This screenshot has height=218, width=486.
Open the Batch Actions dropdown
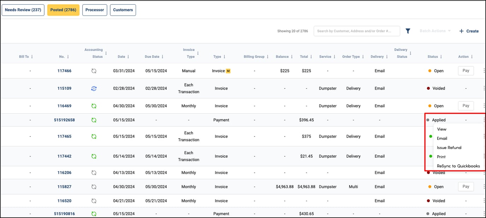[x=435, y=31]
